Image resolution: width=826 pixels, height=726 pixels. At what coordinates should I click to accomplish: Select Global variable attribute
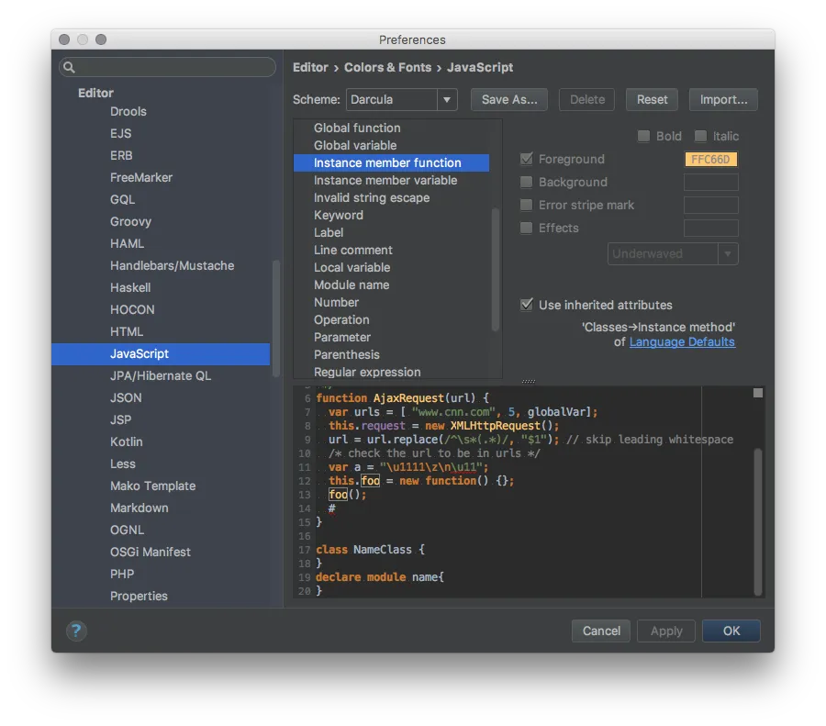click(355, 145)
